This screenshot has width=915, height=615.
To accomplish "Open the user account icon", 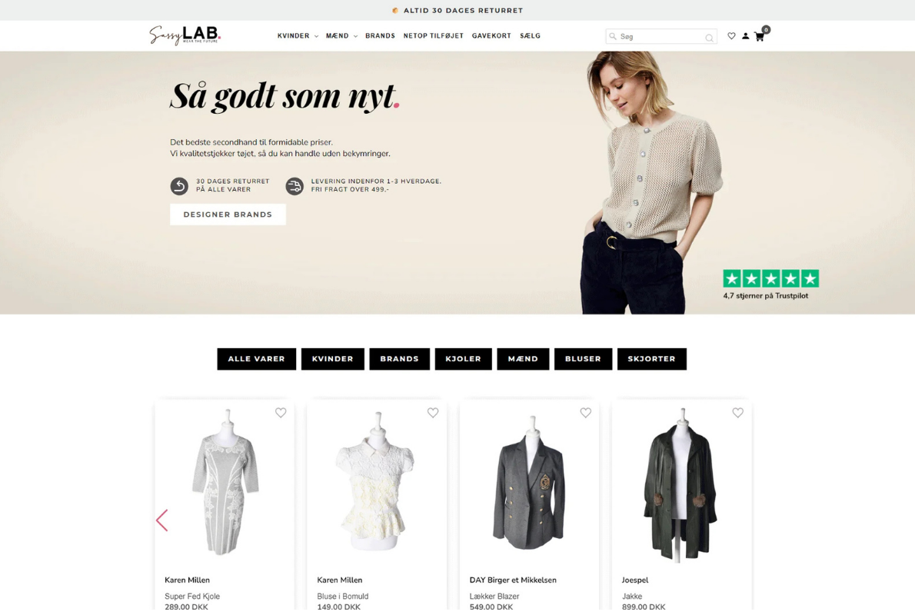I will click(x=745, y=36).
